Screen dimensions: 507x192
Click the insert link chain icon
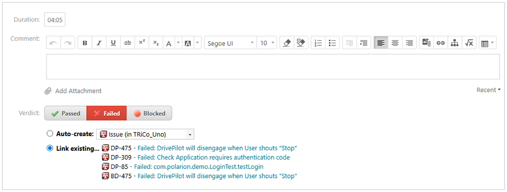point(441,43)
